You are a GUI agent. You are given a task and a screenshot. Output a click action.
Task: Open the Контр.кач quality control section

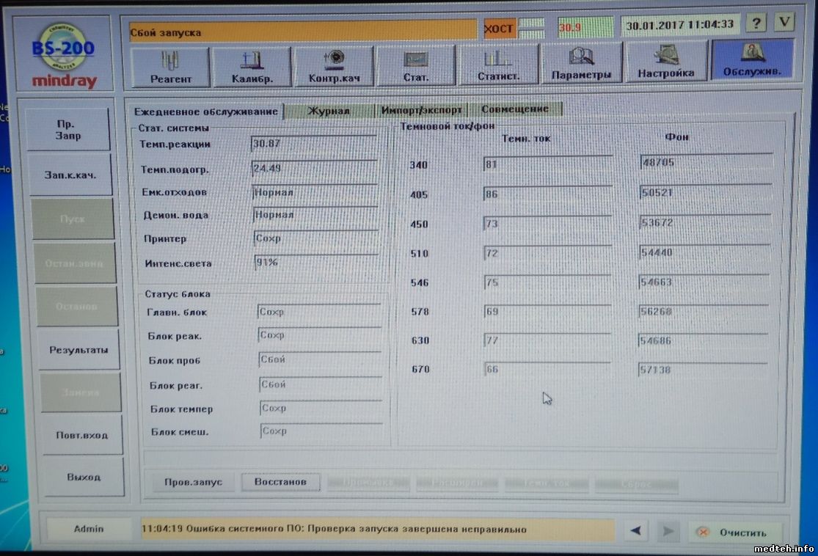(x=335, y=67)
